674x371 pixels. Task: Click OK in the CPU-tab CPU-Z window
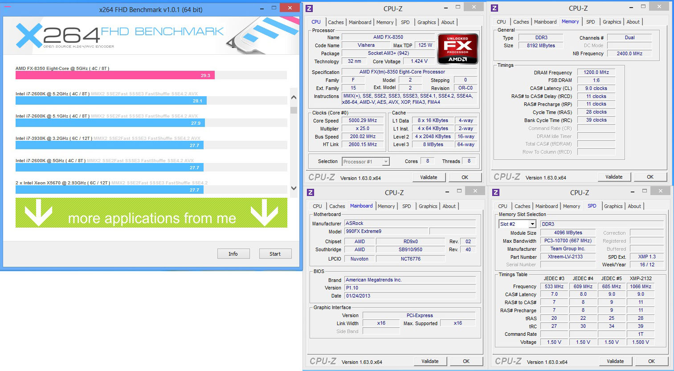coord(465,177)
